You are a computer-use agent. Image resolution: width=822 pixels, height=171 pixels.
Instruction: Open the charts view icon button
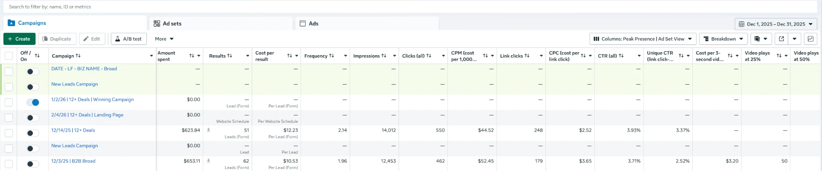(810, 39)
